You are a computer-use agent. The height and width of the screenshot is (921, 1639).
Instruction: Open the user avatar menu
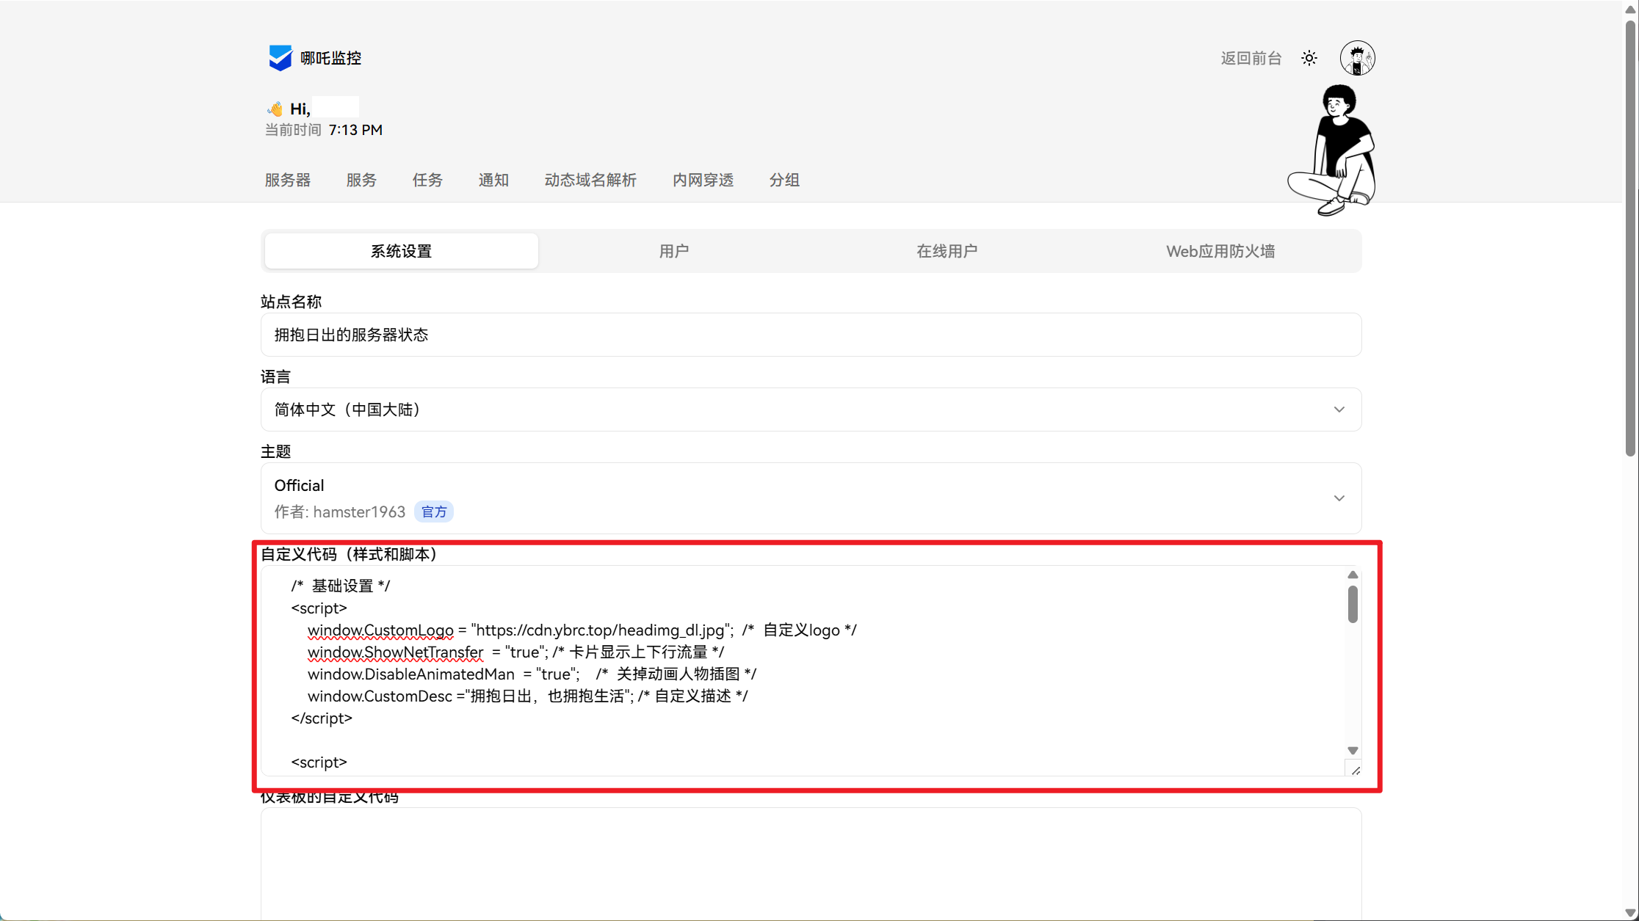click(x=1357, y=58)
